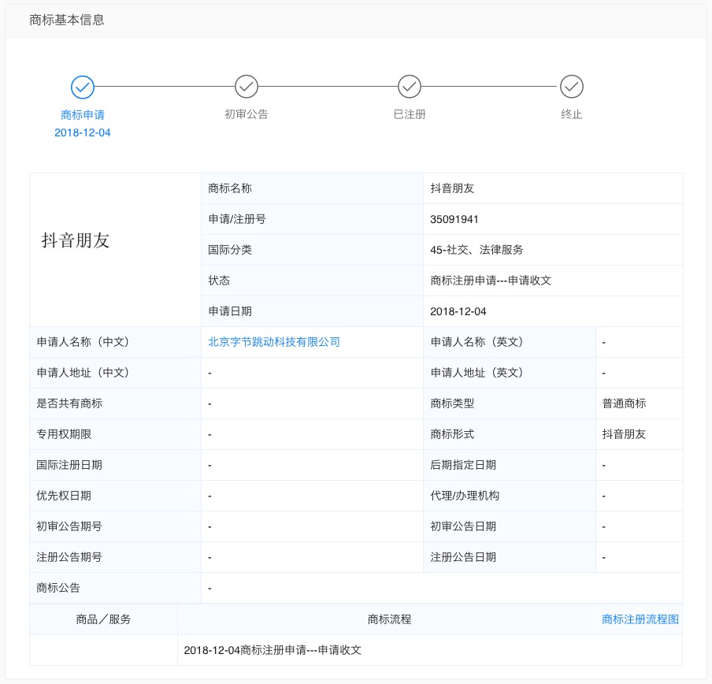Click the 终止 step checkmark icon

point(572,87)
